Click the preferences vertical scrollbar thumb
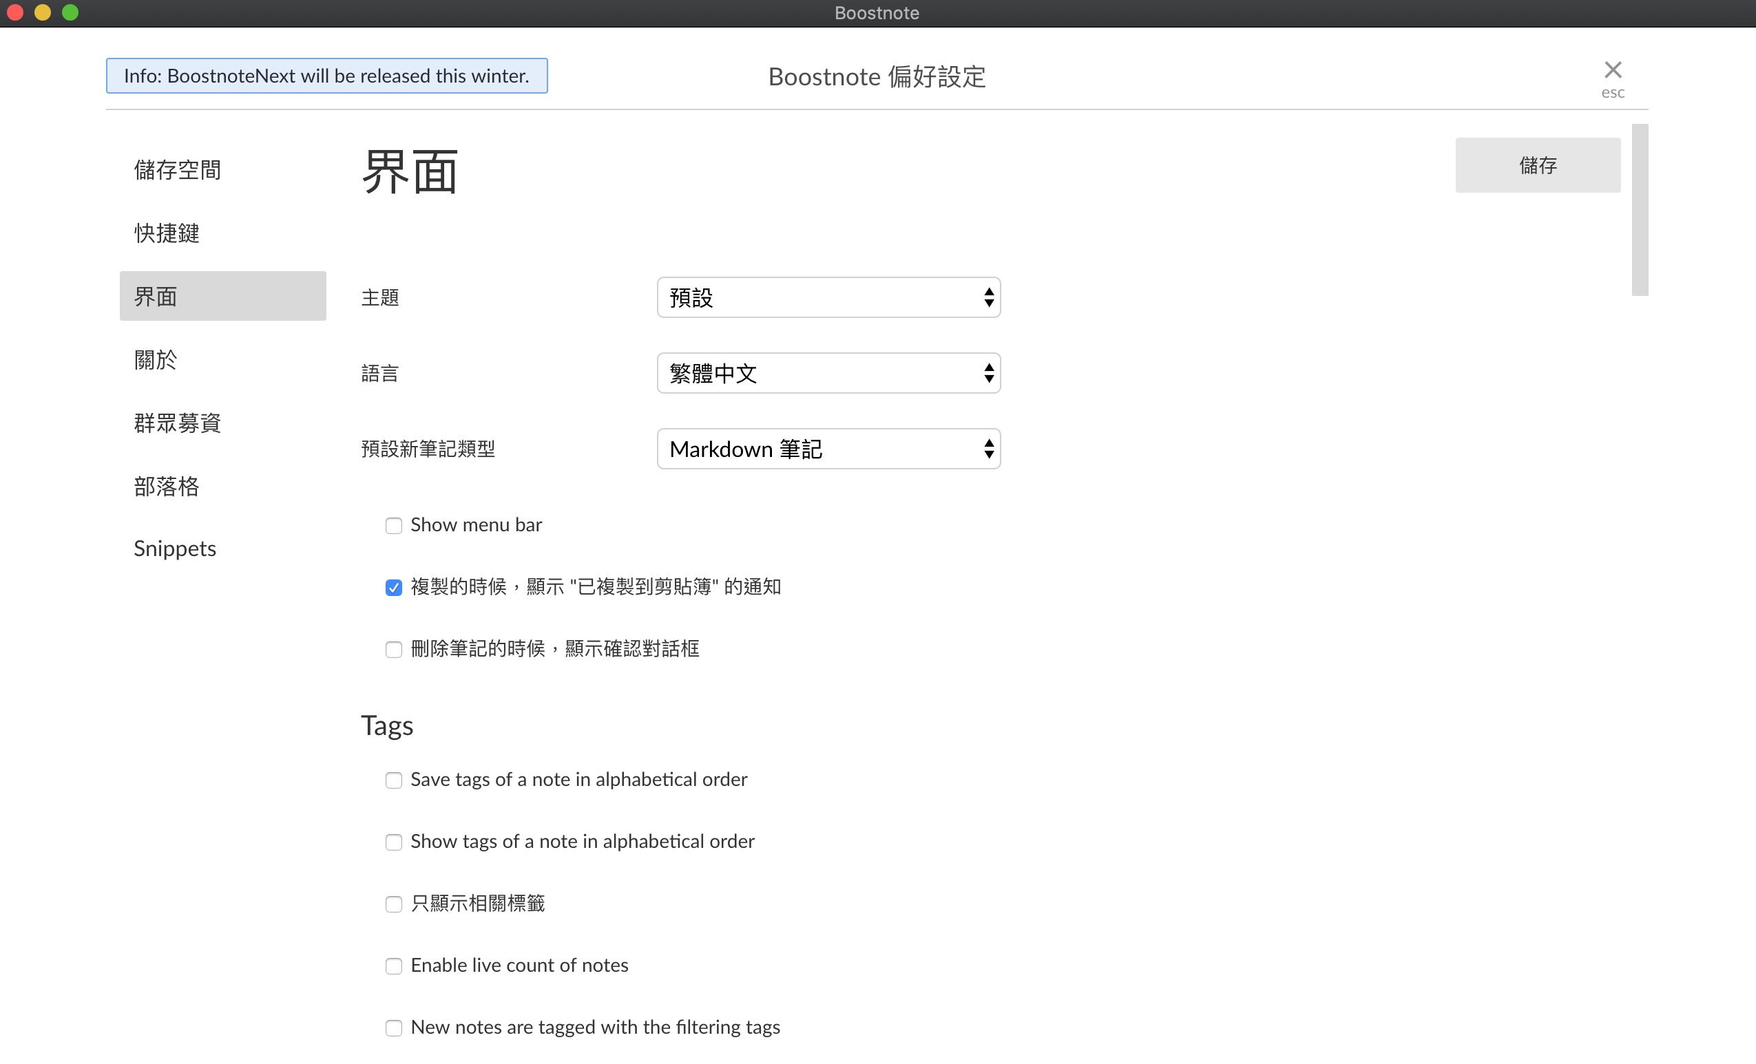Viewport: 1756px width, 1064px height. pyautogui.click(x=1639, y=210)
